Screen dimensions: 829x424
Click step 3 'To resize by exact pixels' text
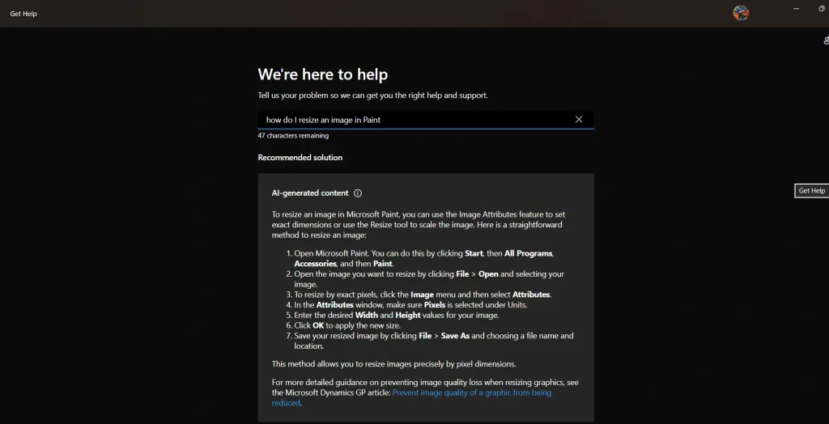(x=423, y=295)
